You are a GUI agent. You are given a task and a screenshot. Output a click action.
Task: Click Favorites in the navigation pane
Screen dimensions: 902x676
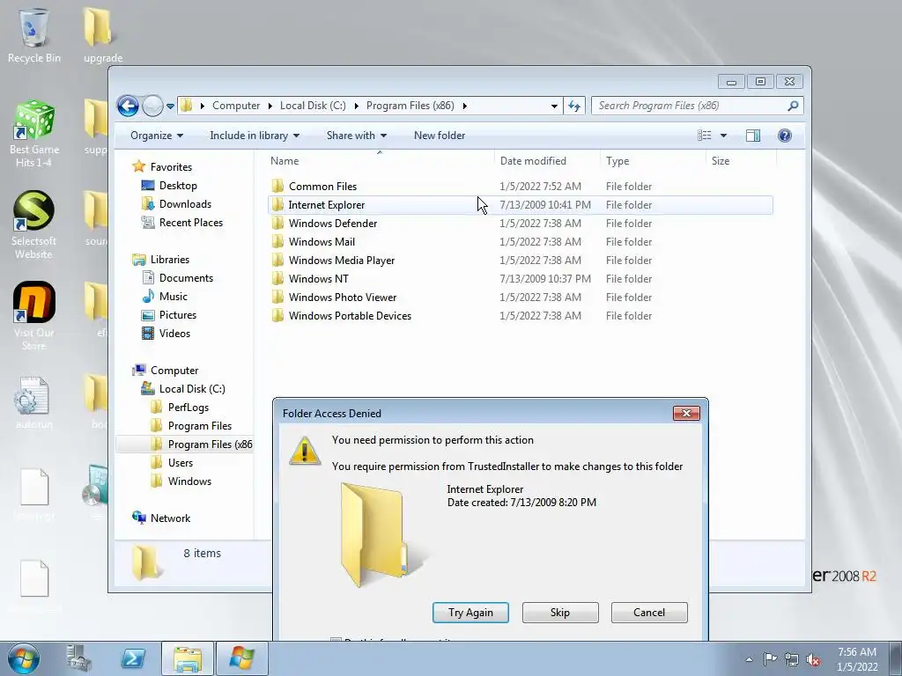[171, 167]
